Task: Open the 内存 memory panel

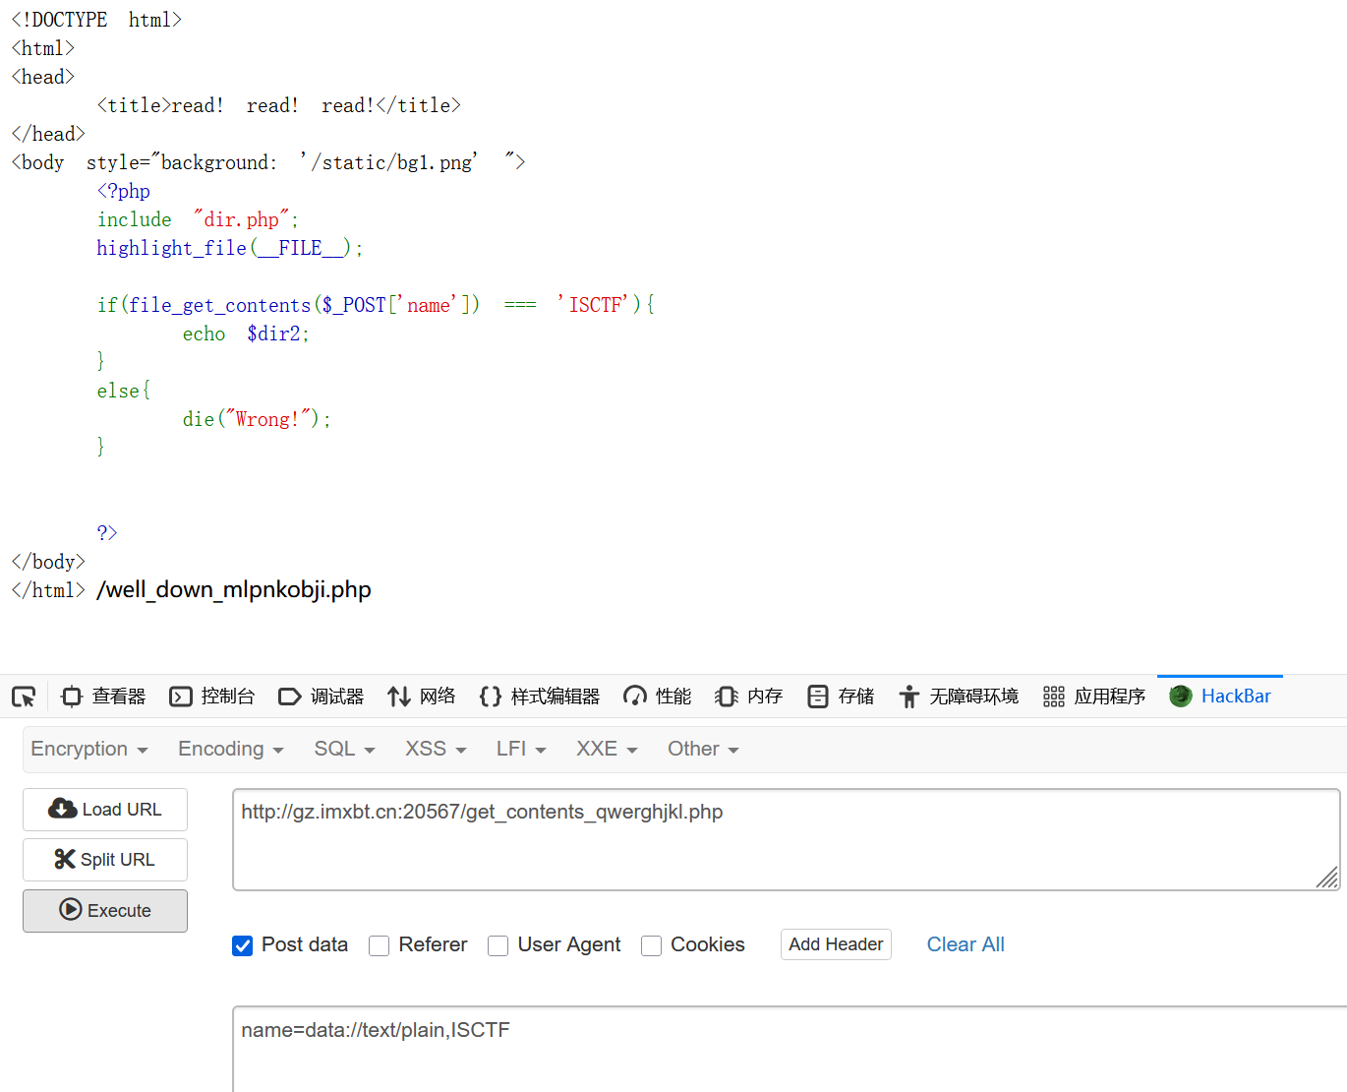Action: pos(749,697)
